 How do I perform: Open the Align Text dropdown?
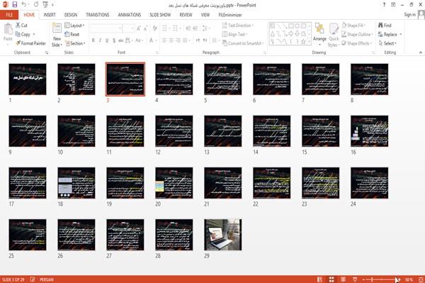pyautogui.click(x=234, y=35)
